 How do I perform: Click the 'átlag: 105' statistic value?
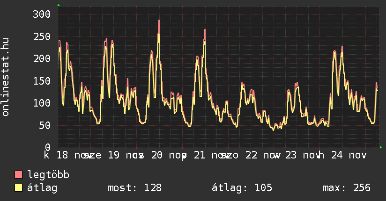pyautogui.click(x=242, y=188)
